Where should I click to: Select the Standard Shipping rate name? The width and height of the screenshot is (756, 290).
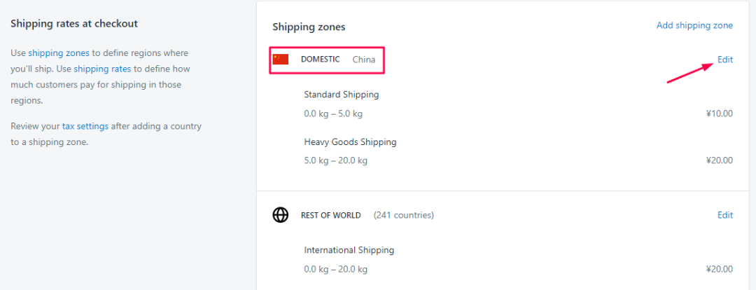pos(342,95)
